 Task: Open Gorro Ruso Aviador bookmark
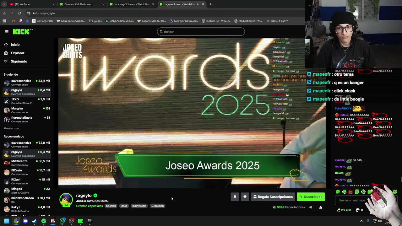tap(71, 21)
